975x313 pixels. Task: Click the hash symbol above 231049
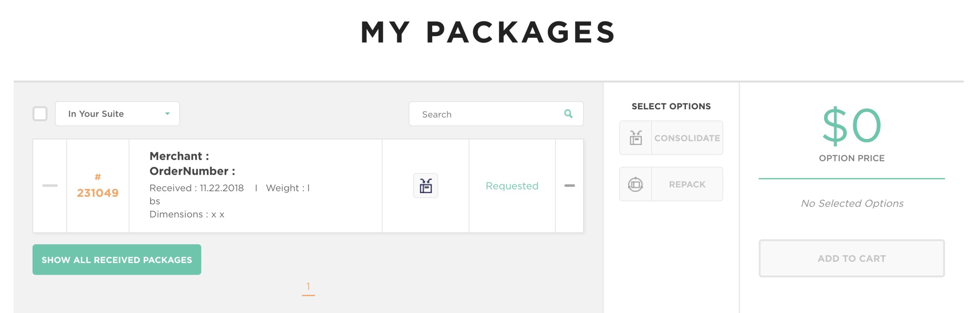97,177
